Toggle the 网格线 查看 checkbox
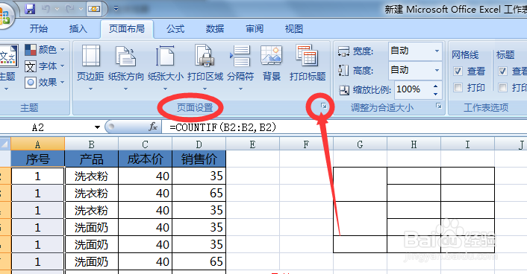 [458, 71]
